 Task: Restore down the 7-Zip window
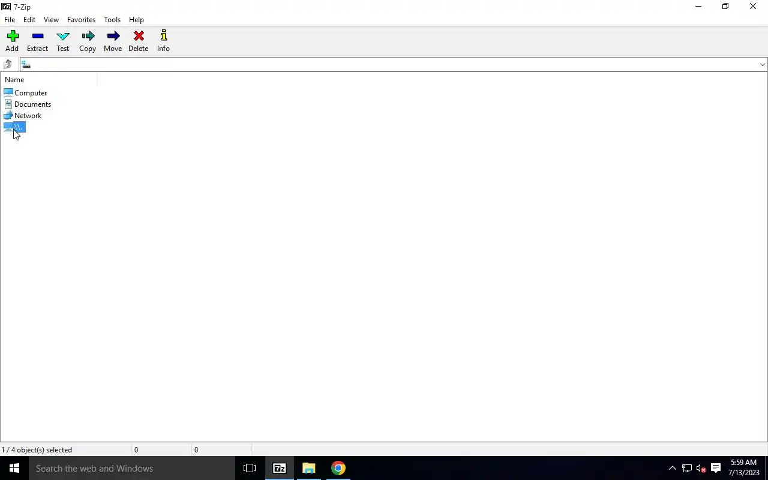725,7
